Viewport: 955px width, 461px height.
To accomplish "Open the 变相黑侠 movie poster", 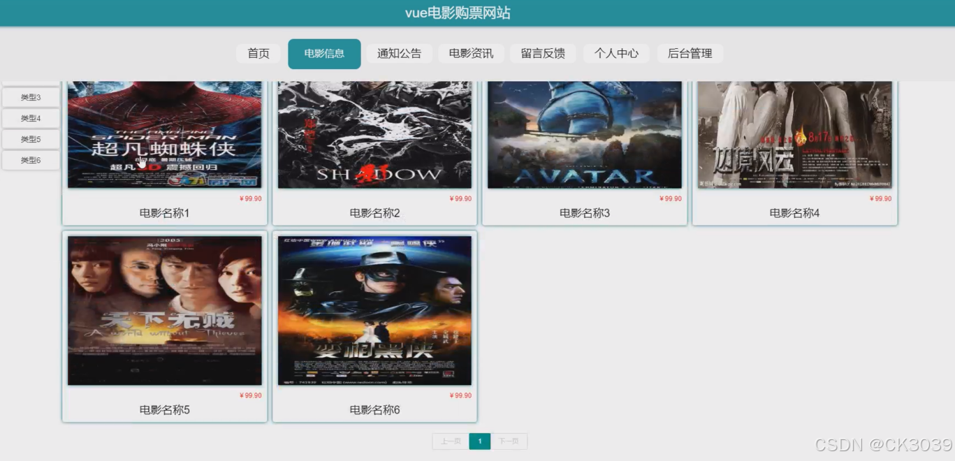I will coord(374,311).
